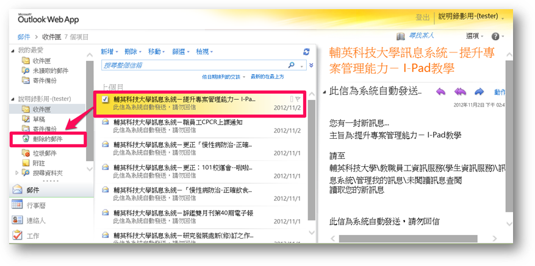
Task: Expand the triangle beside 搜尋資料夾
Action: tap(17, 173)
